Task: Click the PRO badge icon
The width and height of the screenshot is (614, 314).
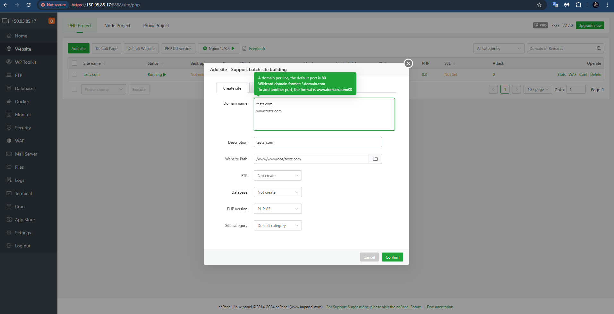Action: (541, 25)
